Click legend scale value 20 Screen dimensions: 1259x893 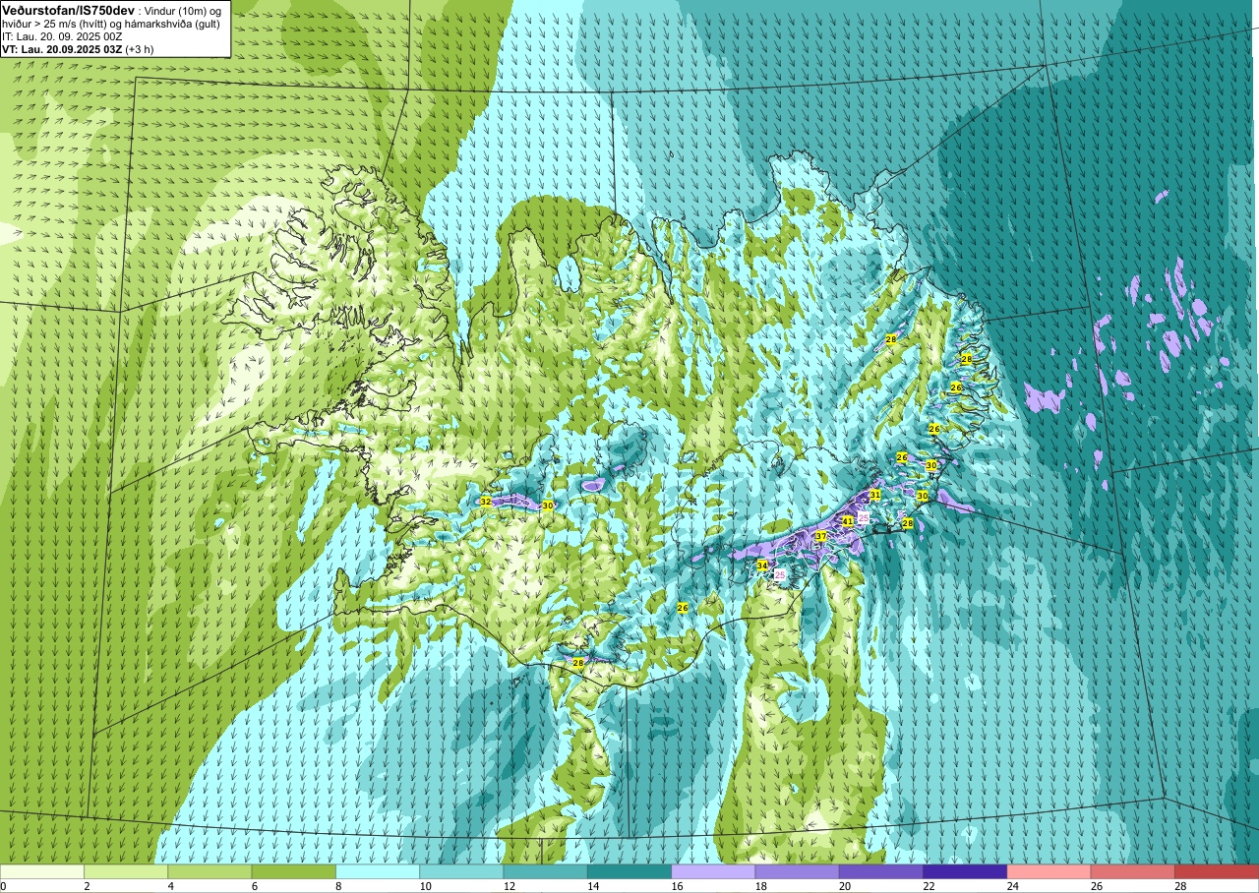(x=845, y=886)
